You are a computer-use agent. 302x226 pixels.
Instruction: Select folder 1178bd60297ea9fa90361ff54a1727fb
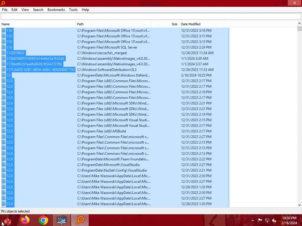(x=34, y=64)
